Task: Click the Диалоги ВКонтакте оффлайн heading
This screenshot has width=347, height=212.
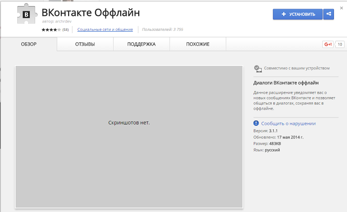Action: [x=286, y=83]
